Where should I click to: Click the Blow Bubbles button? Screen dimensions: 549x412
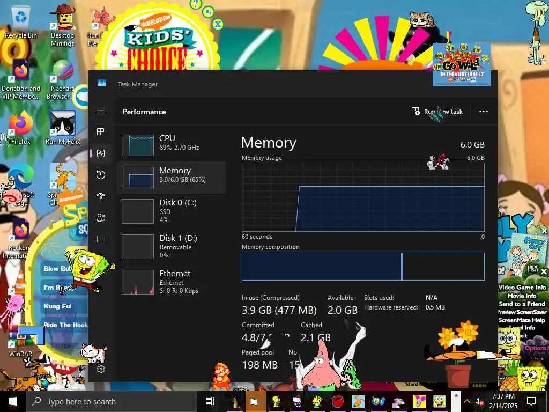coord(57,268)
